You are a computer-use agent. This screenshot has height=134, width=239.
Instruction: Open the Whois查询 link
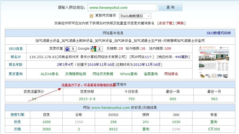pos(129,74)
